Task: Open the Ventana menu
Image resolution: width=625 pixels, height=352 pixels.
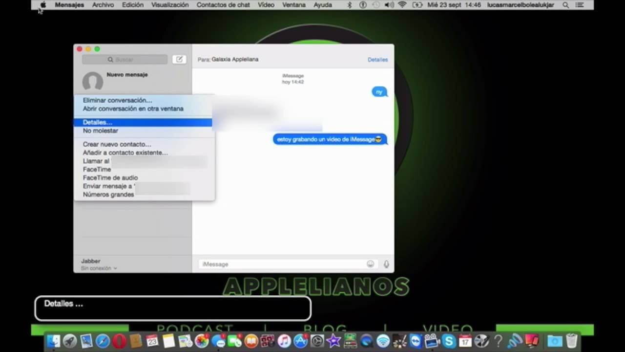Action: tap(294, 5)
